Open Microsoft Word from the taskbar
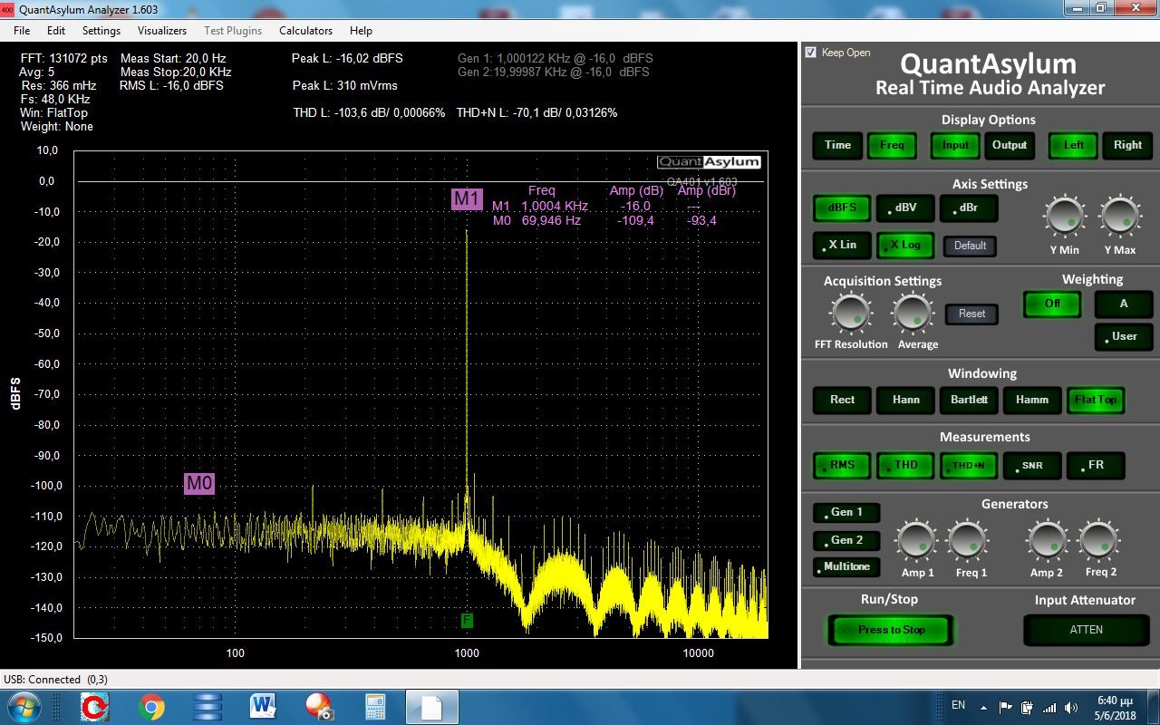The image size is (1160, 725). click(263, 706)
